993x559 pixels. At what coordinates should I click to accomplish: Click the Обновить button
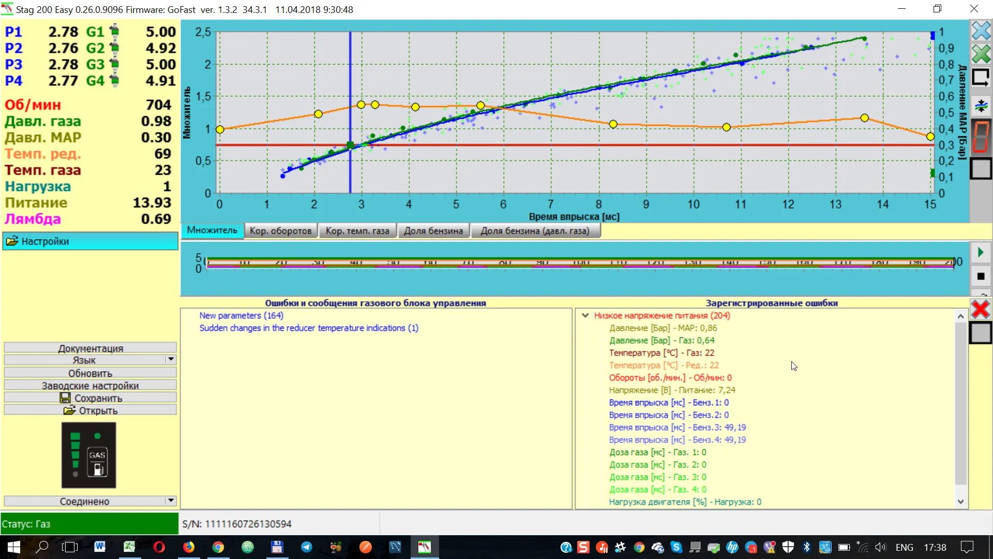coord(90,373)
